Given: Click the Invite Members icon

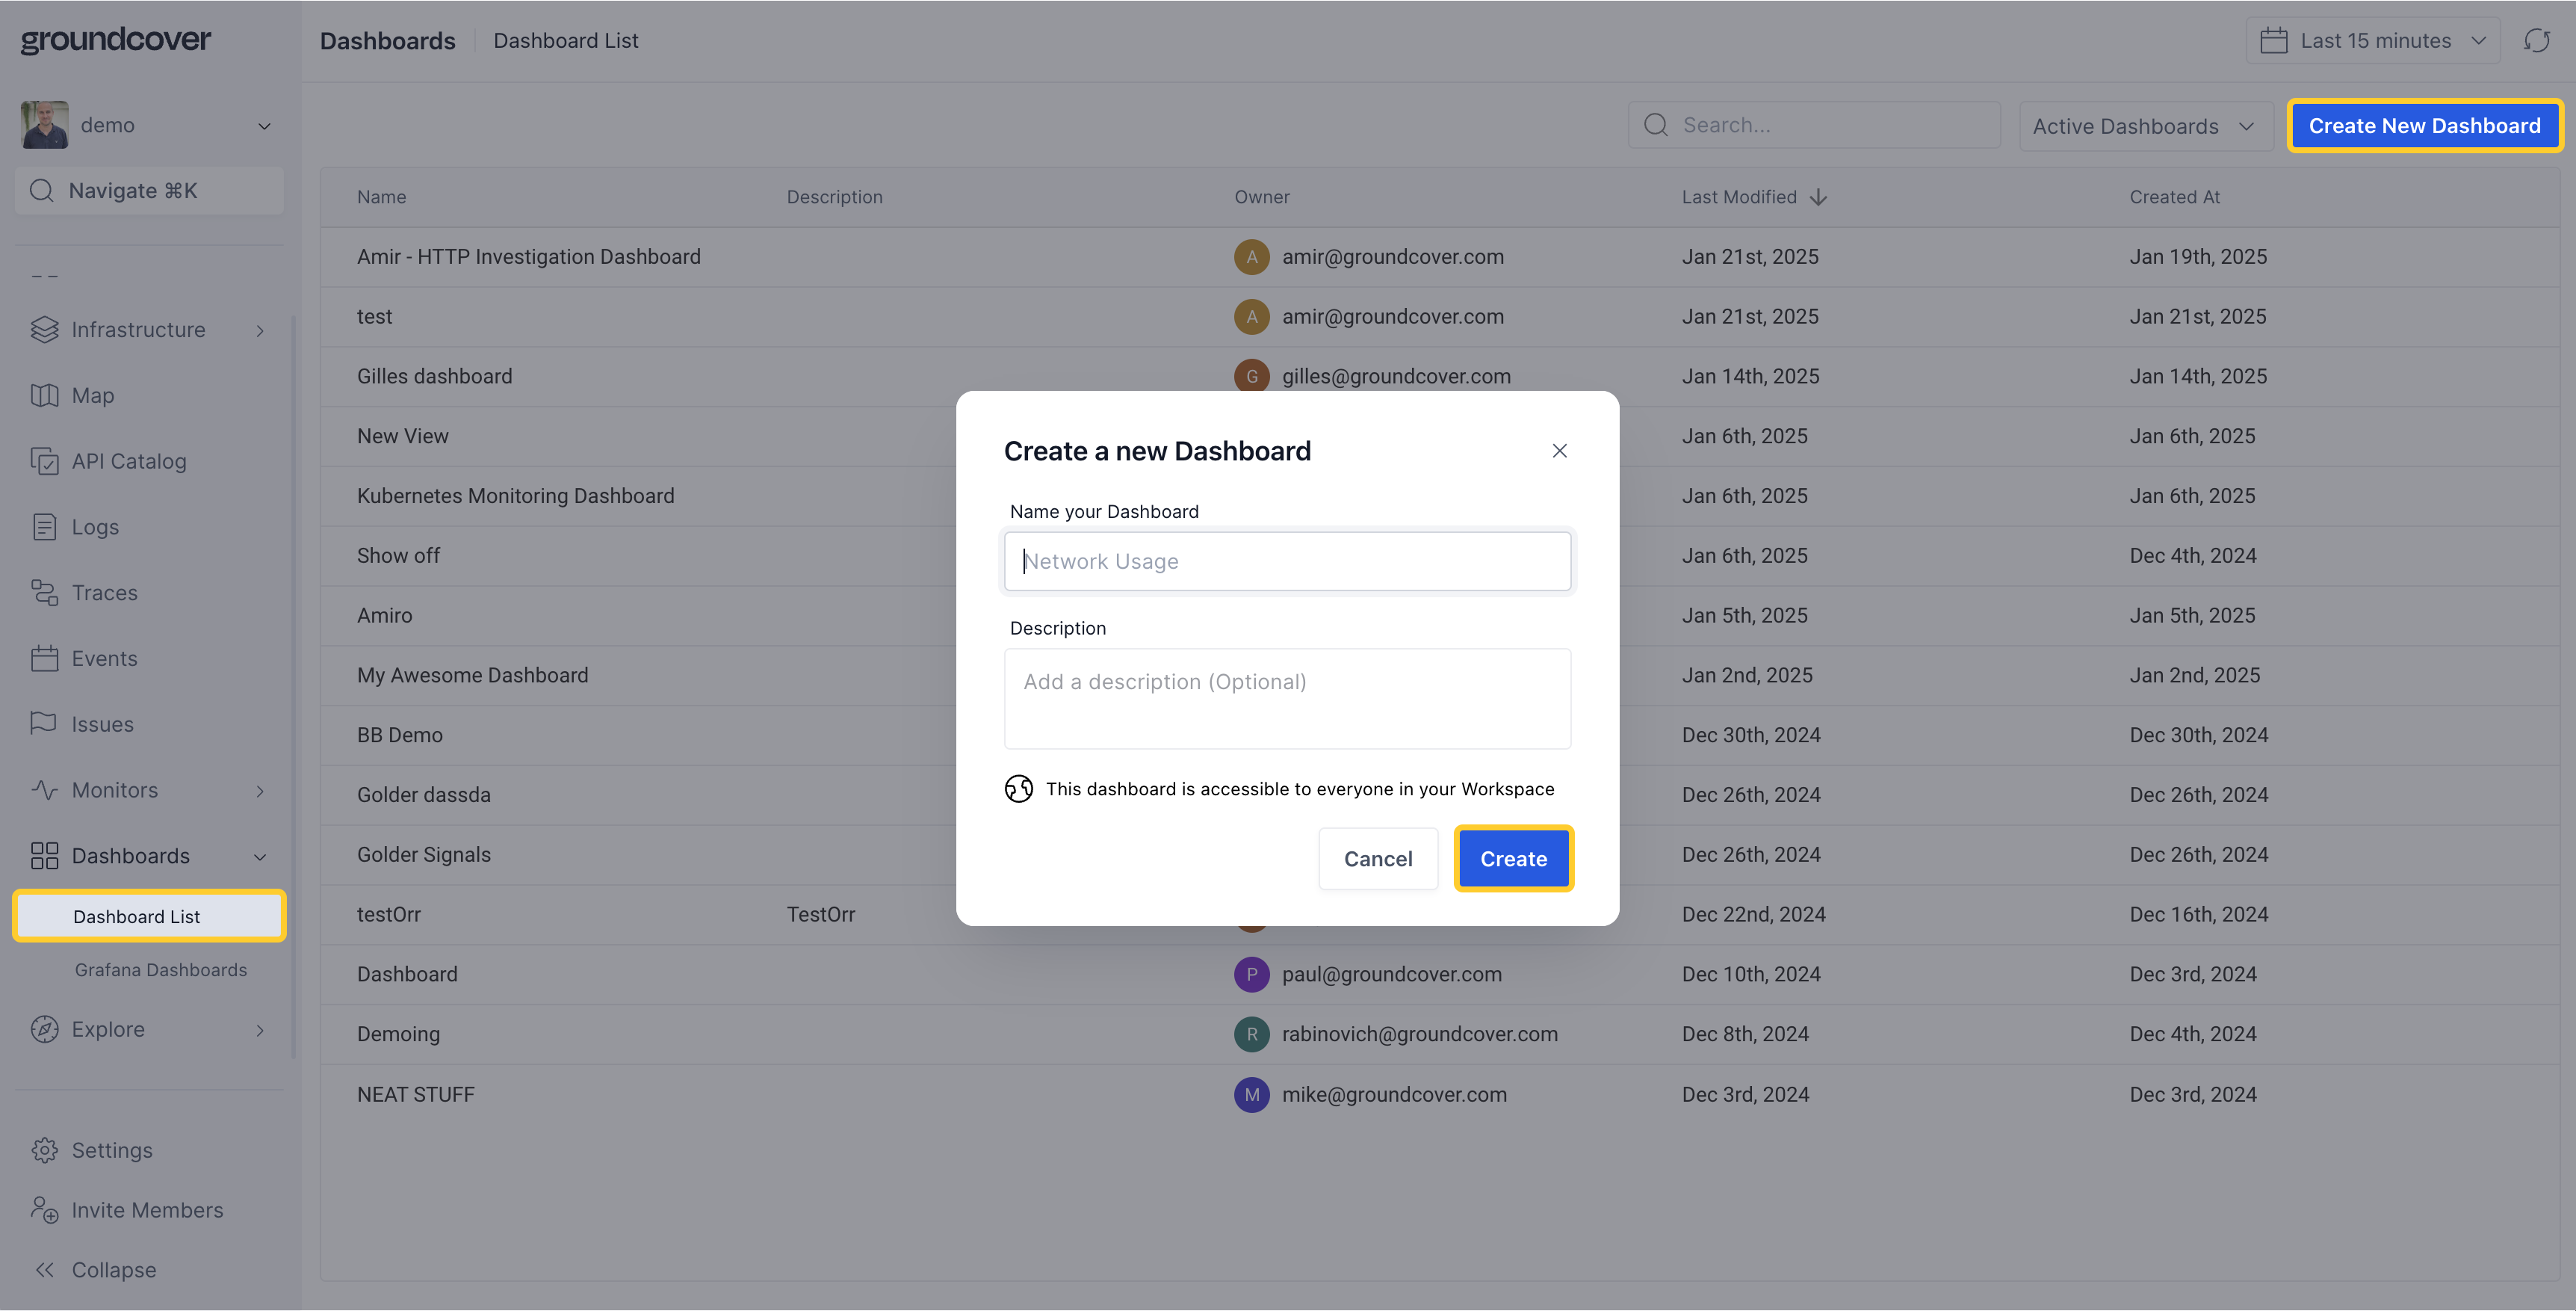Looking at the screenshot, I should click(44, 1210).
